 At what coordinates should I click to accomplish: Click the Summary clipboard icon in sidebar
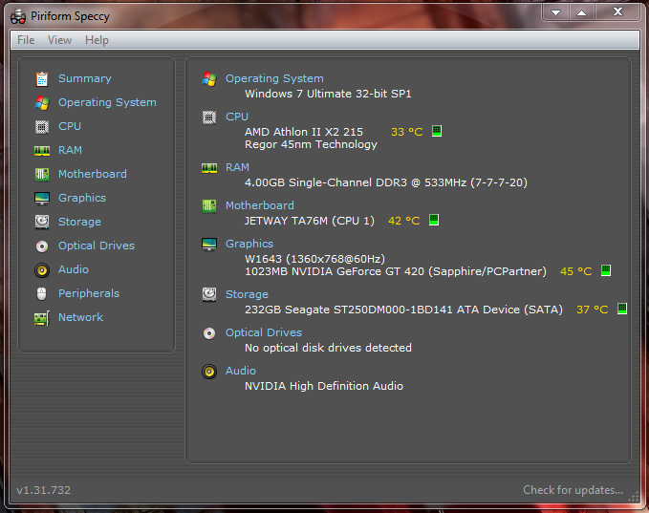click(42, 78)
